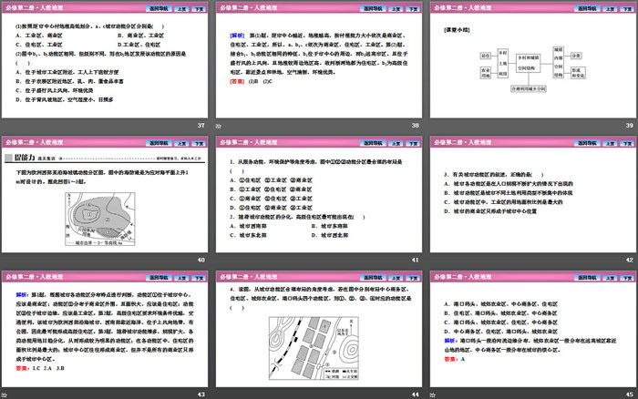Click the 必修第二册 header title on slide 37
The width and height of the screenshot is (638, 399).
click(35, 7)
